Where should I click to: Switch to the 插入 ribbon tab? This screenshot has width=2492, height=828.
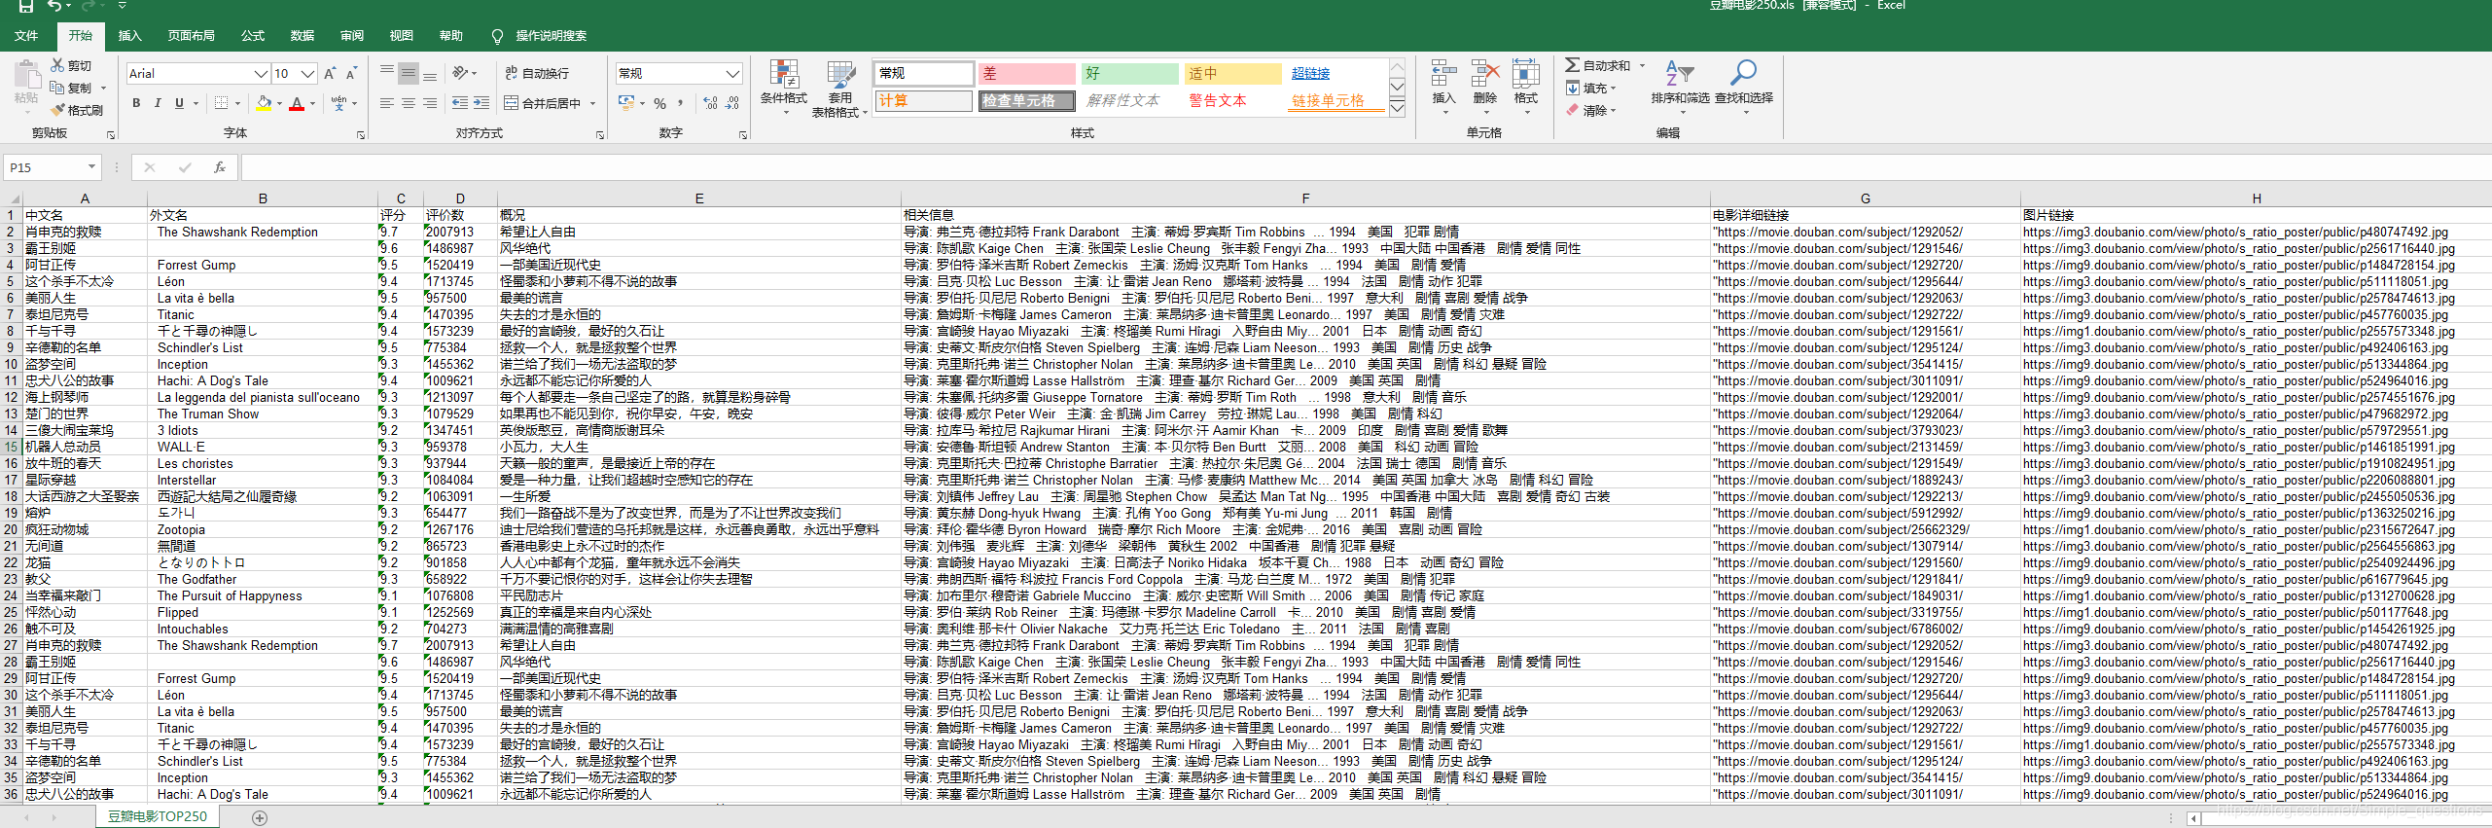click(130, 36)
